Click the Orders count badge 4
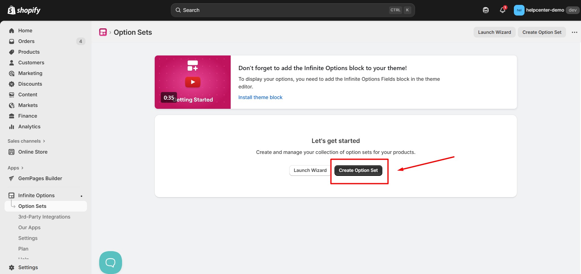 point(81,41)
